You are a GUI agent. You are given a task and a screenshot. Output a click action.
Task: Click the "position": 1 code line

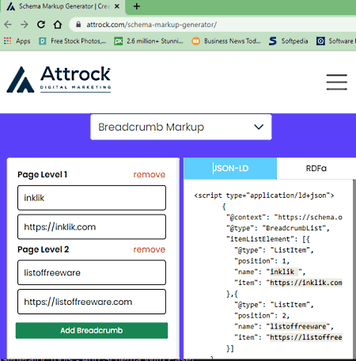(x=262, y=261)
